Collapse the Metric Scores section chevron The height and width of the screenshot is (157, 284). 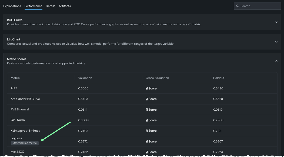point(276,61)
